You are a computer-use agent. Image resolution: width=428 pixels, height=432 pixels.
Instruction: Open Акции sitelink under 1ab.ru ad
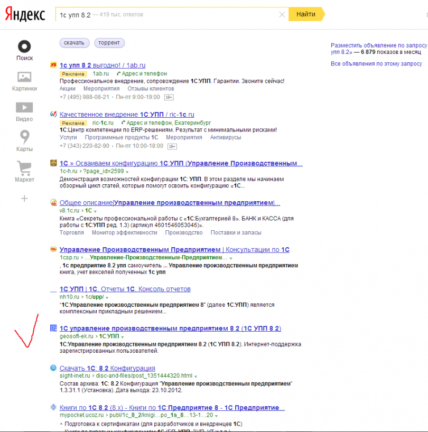coord(68,89)
